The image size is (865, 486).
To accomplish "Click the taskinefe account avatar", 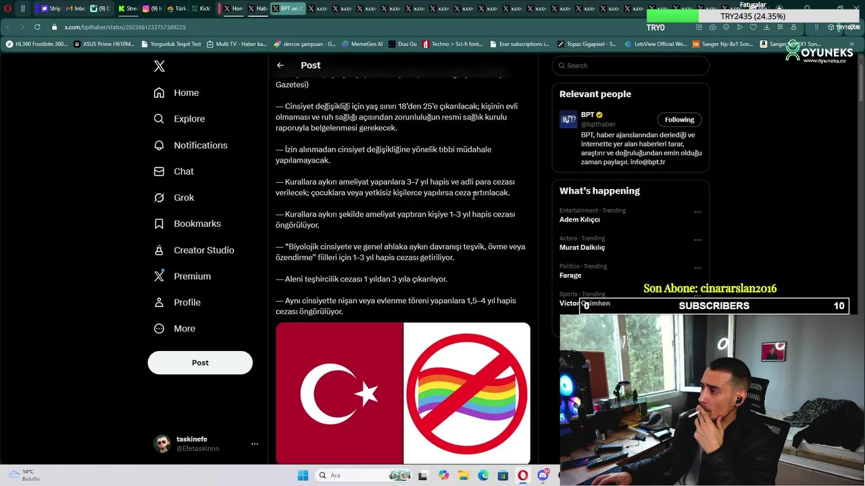I will (x=162, y=443).
